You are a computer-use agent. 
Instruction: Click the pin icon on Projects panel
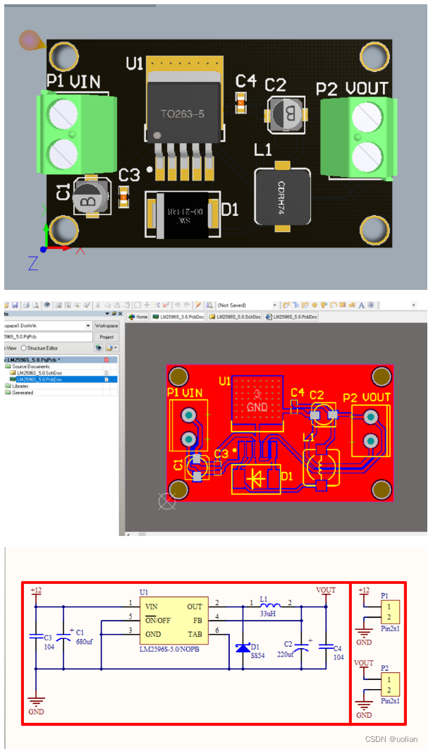113,313
